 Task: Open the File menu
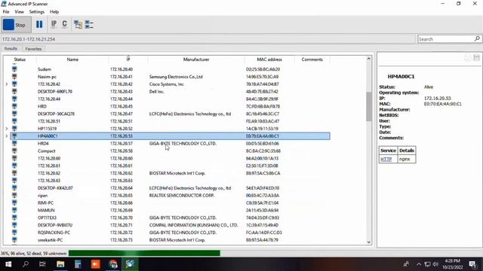pos(6,12)
